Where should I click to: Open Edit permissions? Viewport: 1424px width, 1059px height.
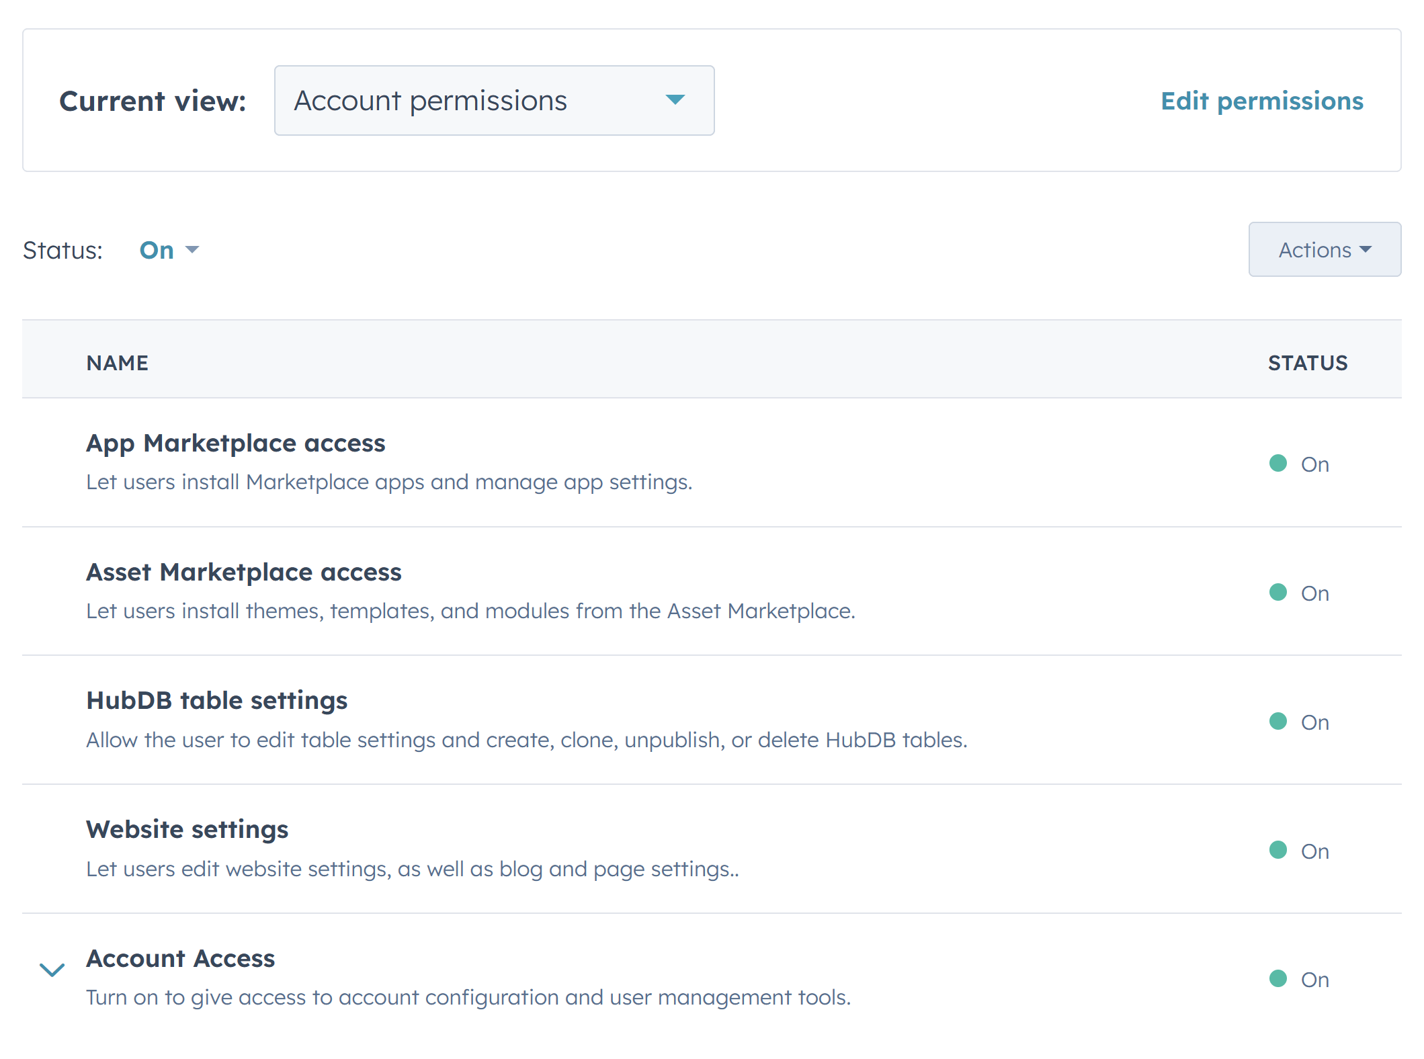tap(1262, 100)
